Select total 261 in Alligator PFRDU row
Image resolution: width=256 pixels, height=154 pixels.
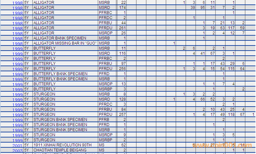[x=122, y=28]
